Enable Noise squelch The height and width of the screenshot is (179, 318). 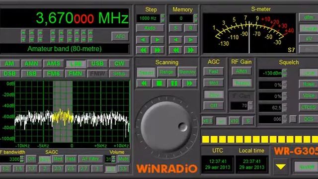point(309,84)
